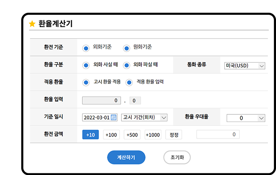Open the calendar date picker icon

[113, 117]
